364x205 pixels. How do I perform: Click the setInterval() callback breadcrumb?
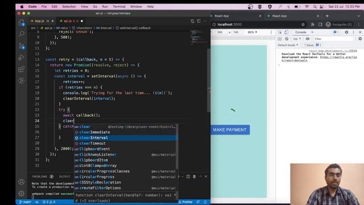coord(133,28)
